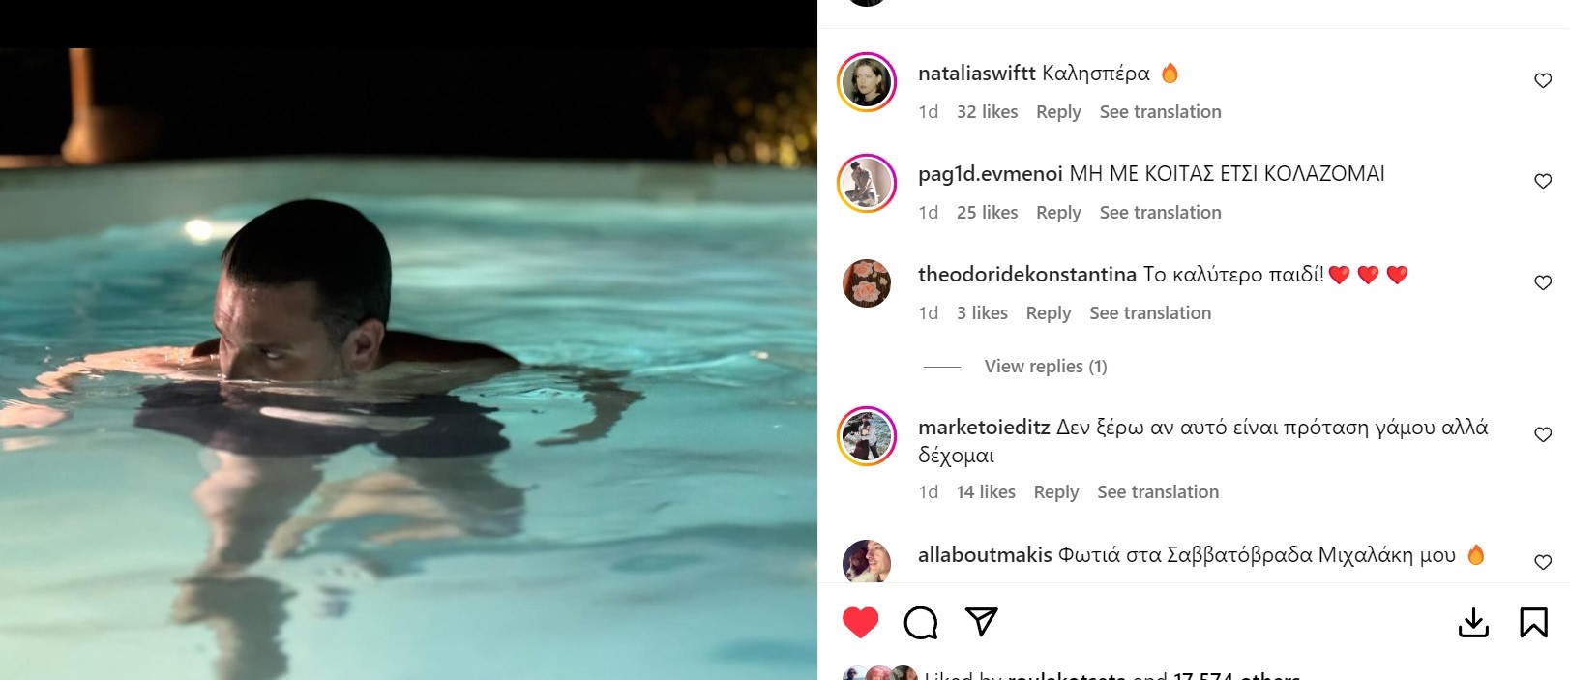
Task: Open pag1d.evmenoi's avatar story ring
Action: tap(866, 183)
